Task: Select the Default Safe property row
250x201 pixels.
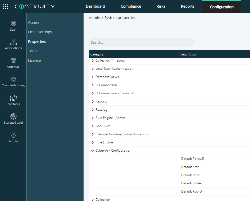Action: [x=169, y=167]
